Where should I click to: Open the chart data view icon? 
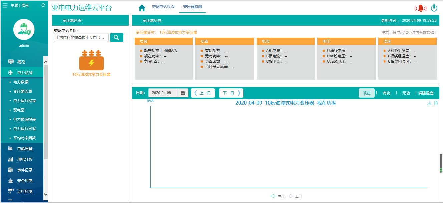(436, 103)
